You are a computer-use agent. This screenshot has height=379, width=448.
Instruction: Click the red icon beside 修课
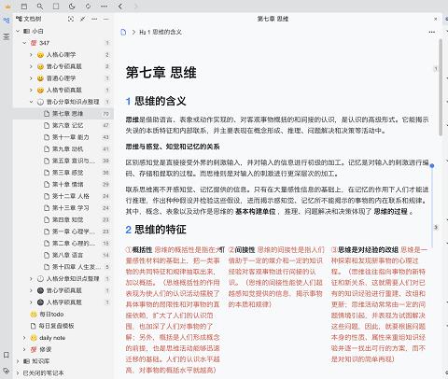[34, 350]
